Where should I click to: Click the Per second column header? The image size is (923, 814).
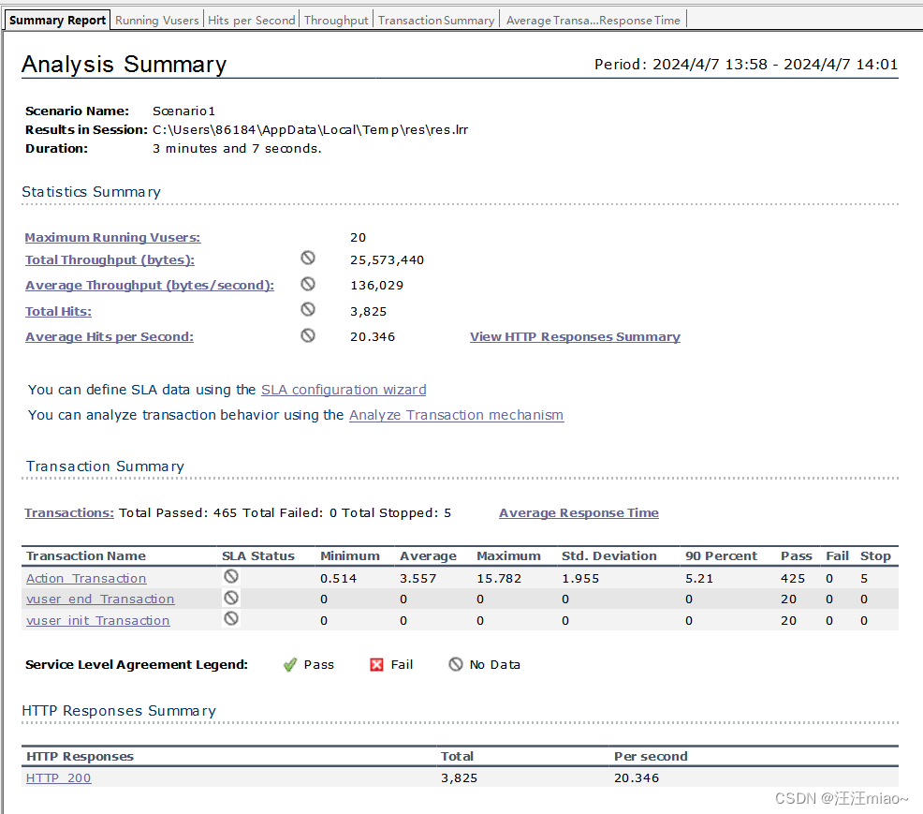click(651, 756)
